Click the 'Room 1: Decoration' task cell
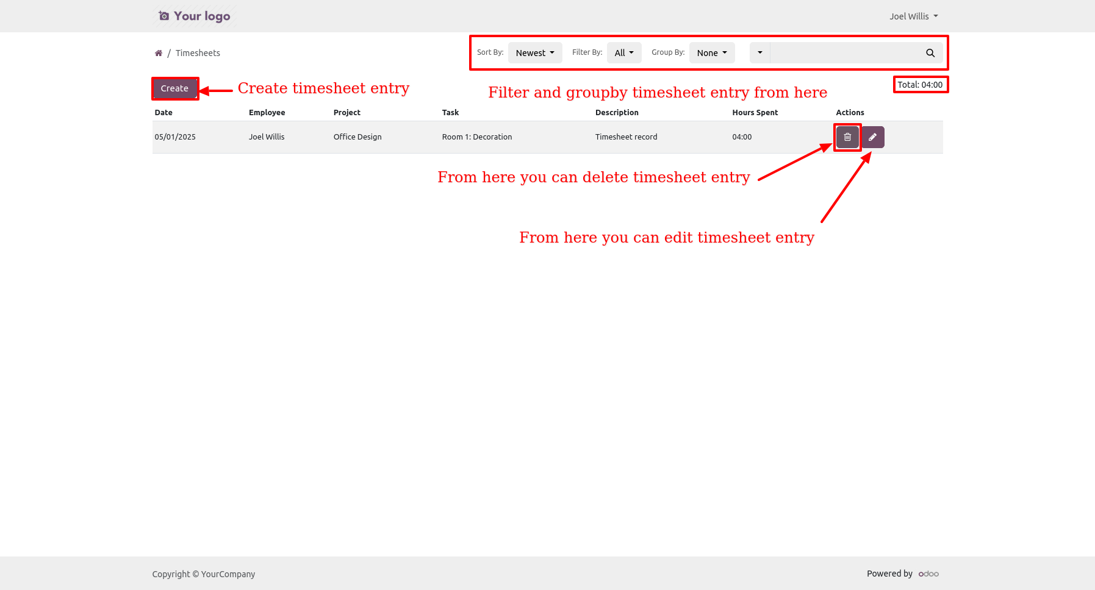Image resolution: width=1095 pixels, height=590 pixels. pos(477,137)
